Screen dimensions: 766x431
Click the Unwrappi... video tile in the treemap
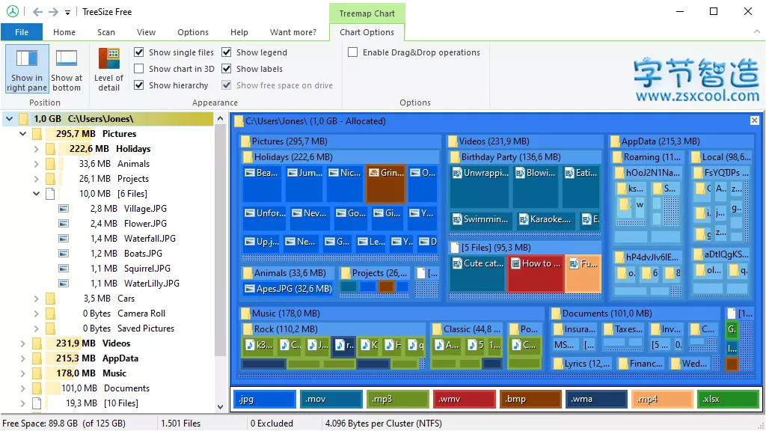480,187
